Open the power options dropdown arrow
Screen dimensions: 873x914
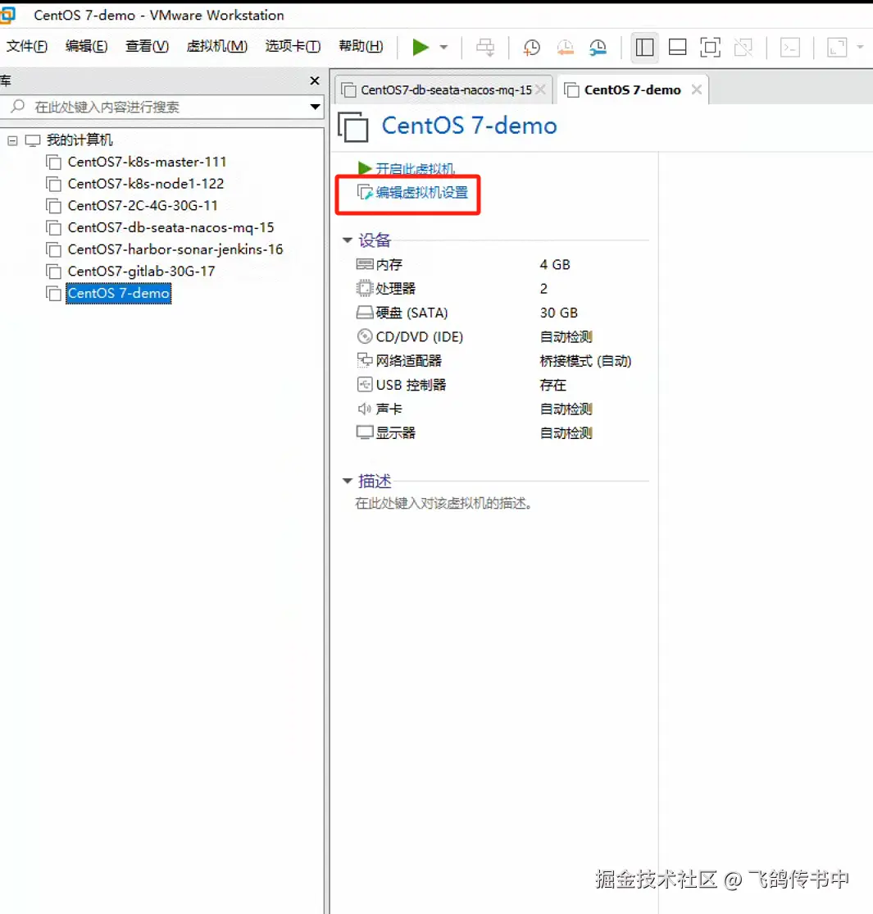(x=443, y=48)
